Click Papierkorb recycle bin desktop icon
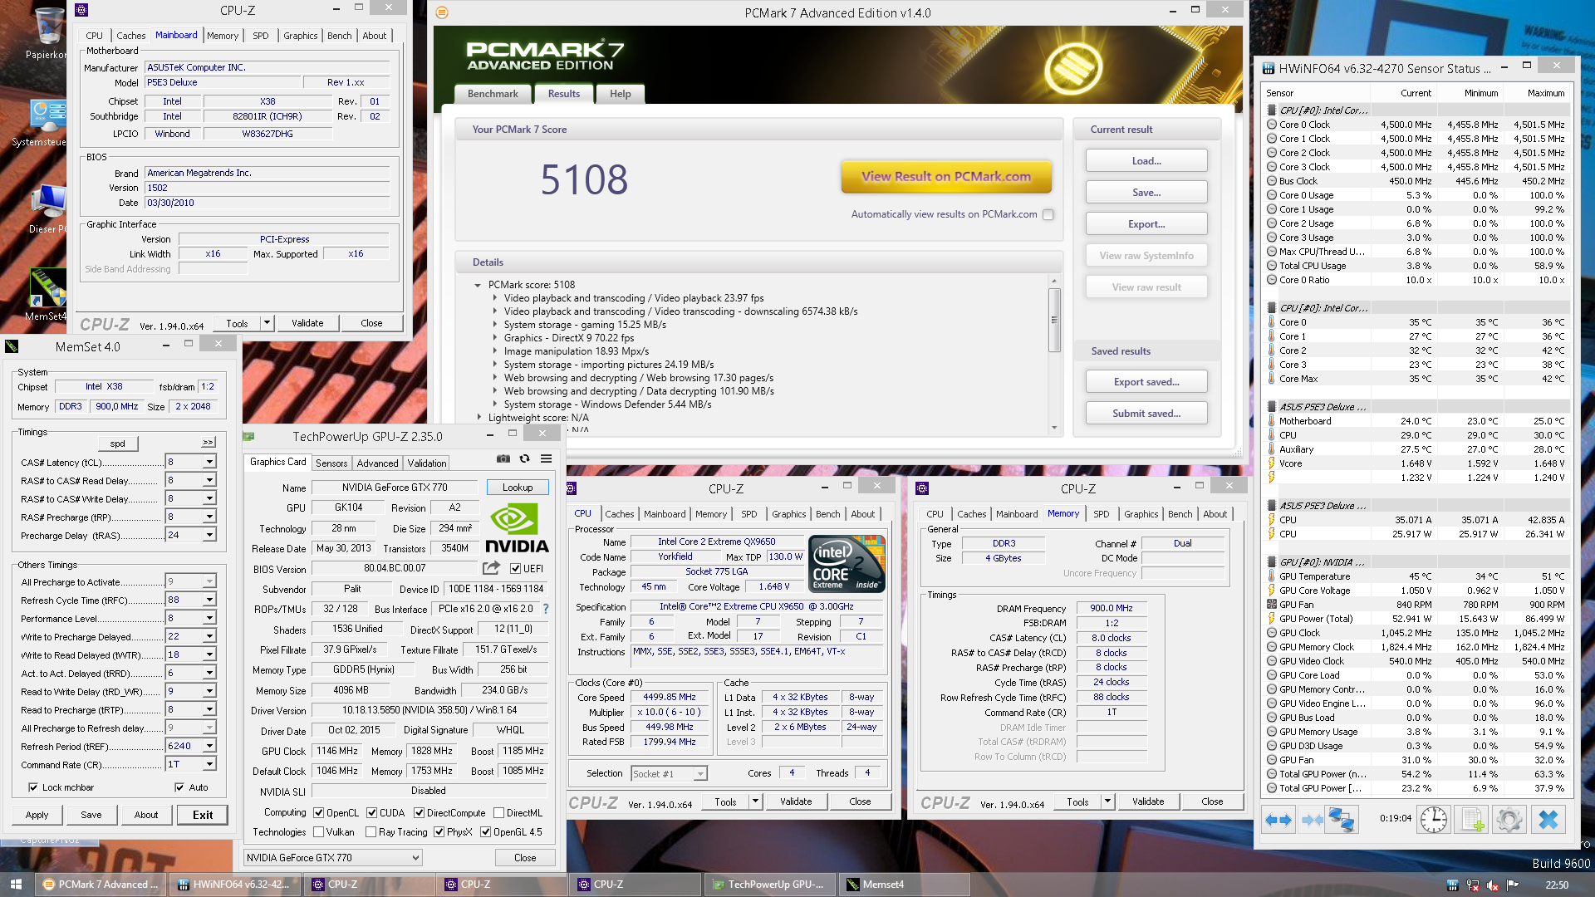 point(47,33)
